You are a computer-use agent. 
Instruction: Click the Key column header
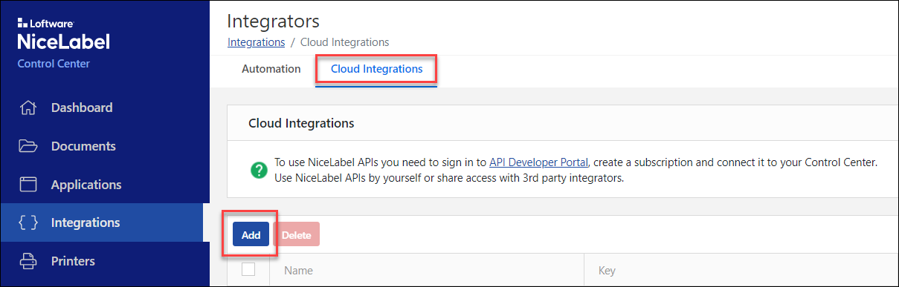(x=607, y=271)
